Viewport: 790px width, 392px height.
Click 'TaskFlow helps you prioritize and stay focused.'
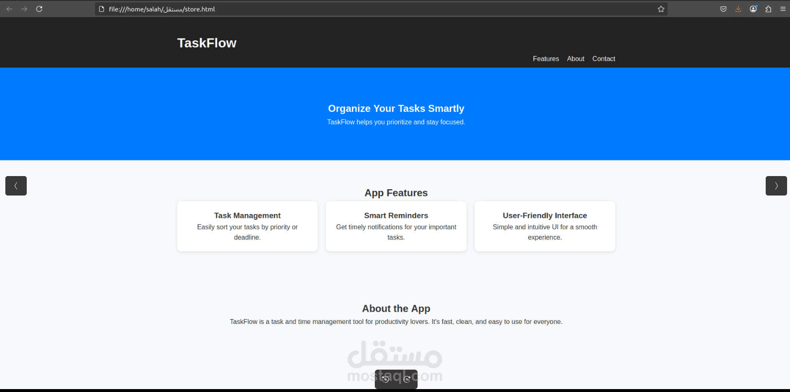click(x=396, y=122)
